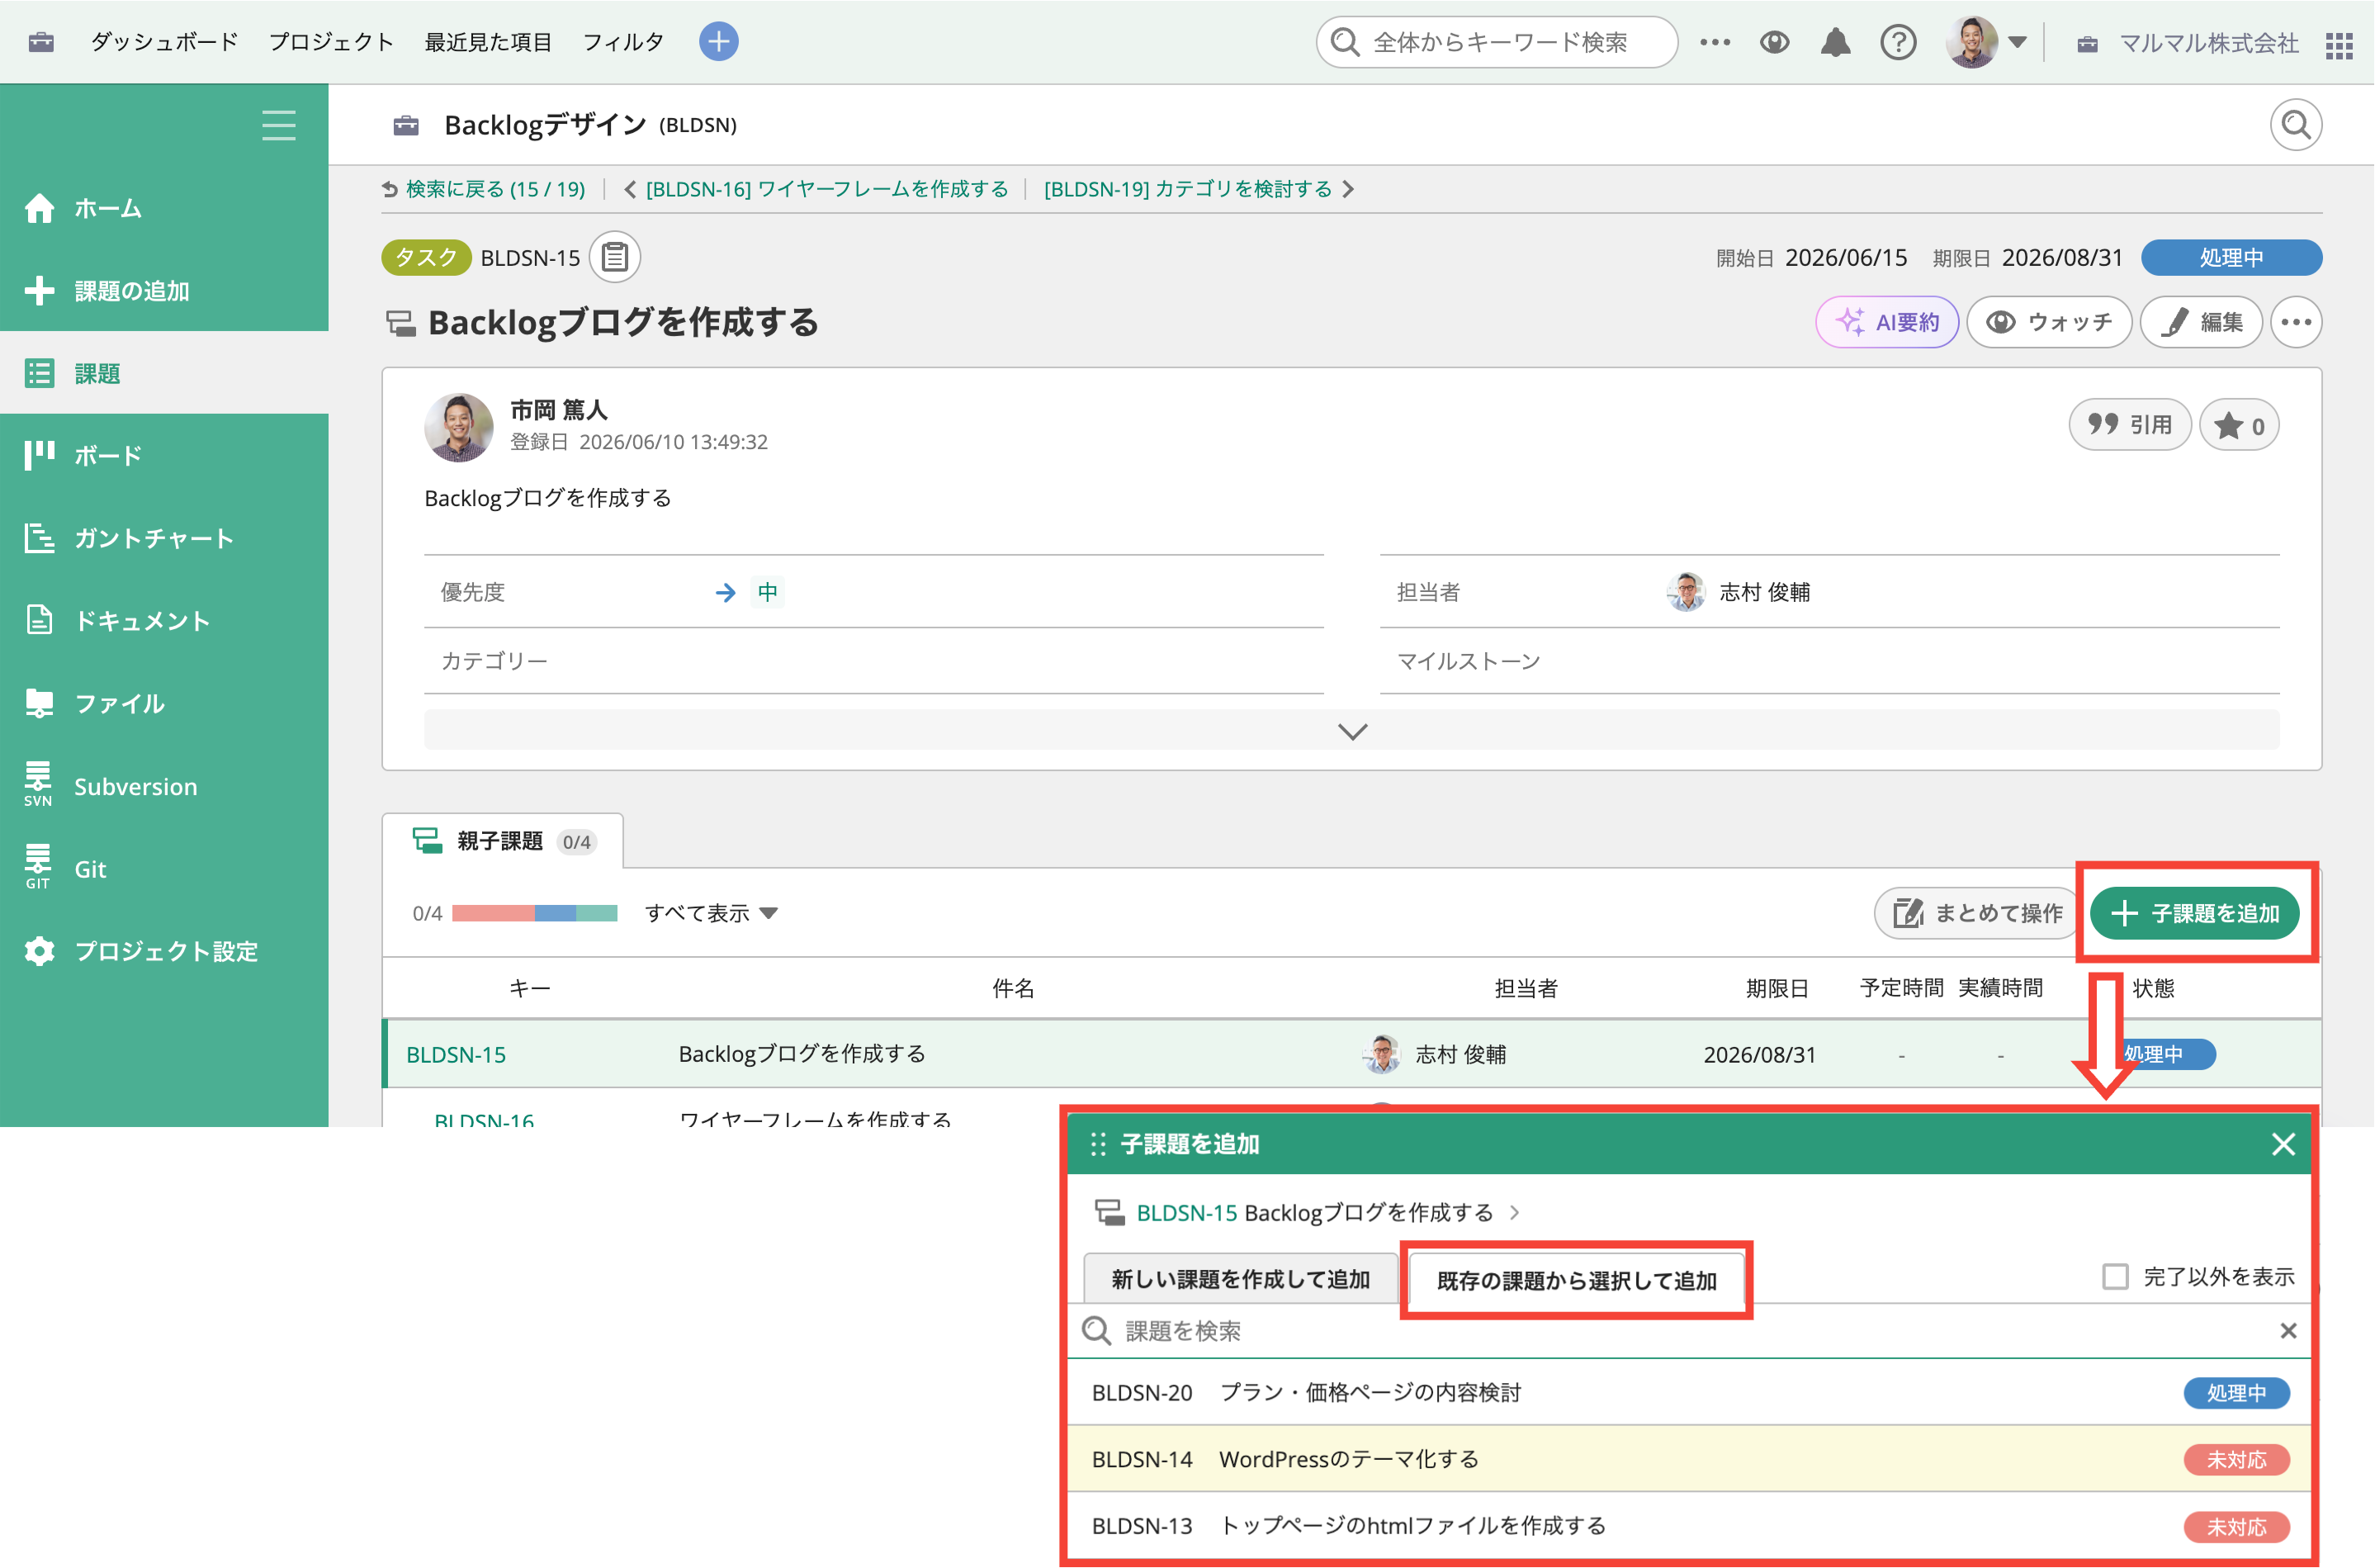Viewport: 2375px width, 1568px height.
Task: Open プロジェクト menu
Action: tap(331, 42)
